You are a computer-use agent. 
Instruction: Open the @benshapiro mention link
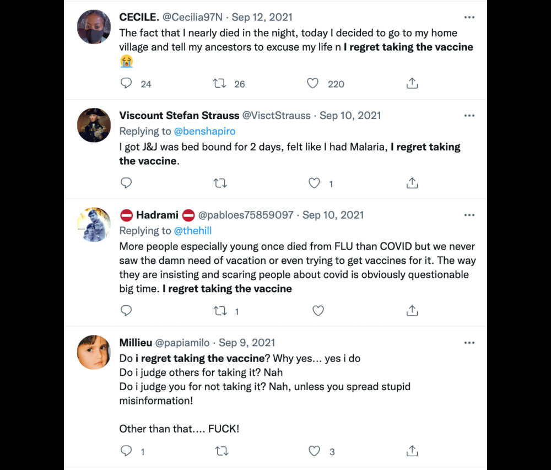tap(206, 131)
